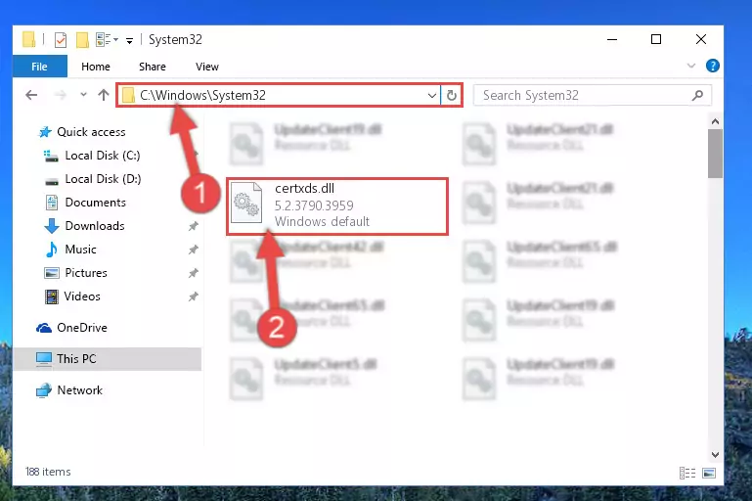The width and height of the screenshot is (752, 501).
Task: Click the Properties checkmark icon in title bar
Action: pos(61,40)
